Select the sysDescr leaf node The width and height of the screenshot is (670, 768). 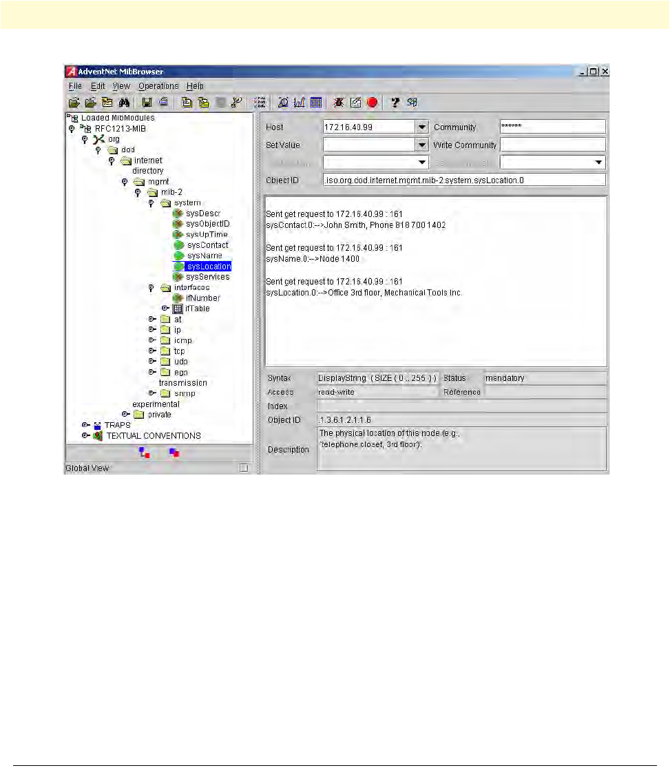tap(202, 214)
